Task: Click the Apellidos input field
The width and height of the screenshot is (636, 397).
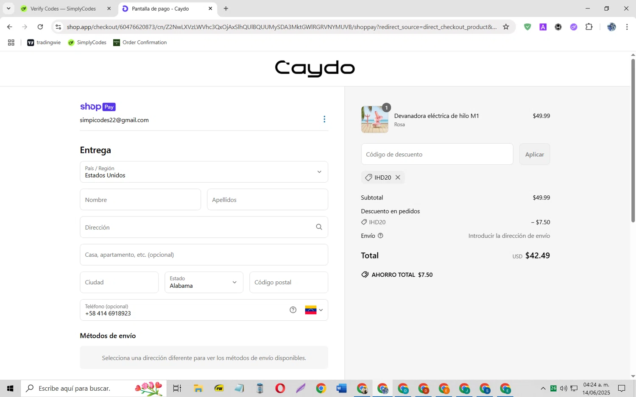Action: coord(268,200)
